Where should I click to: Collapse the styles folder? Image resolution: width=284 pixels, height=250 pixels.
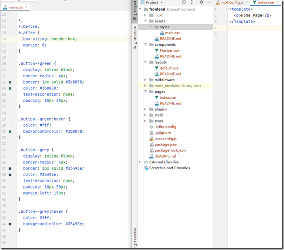coord(150,27)
